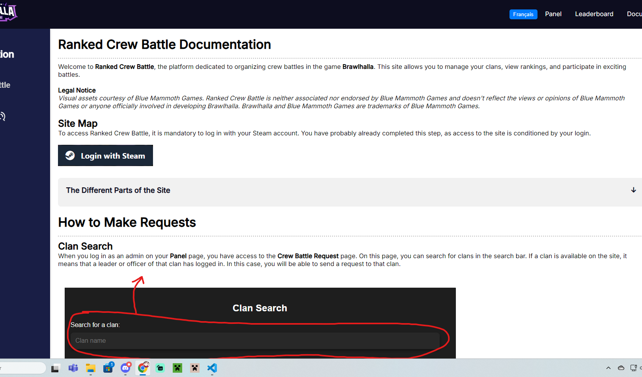Click the OneDrive cloud tray icon

tap(621, 368)
